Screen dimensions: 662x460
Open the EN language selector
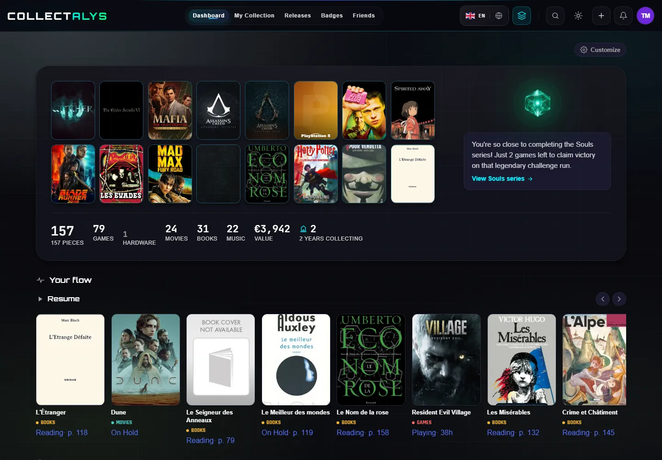tap(475, 16)
